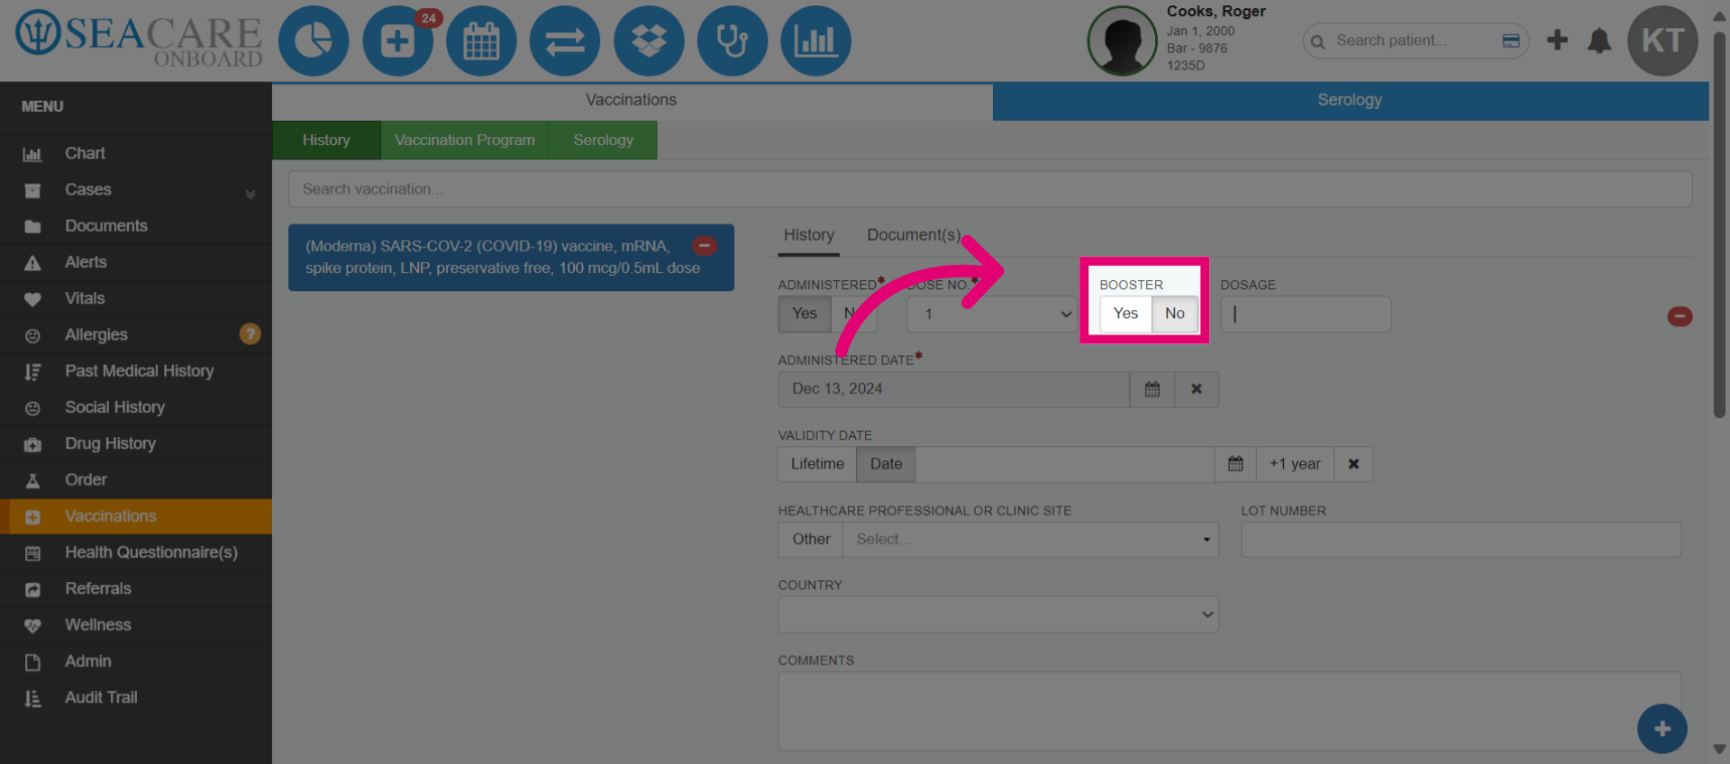Viewport: 1730px width, 764px height.
Task: Open the notifications bell icon
Action: 1599,41
